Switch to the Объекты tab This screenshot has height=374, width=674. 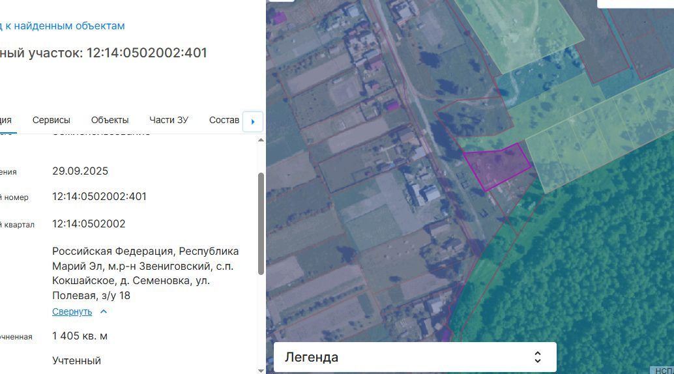(x=110, y=121)
